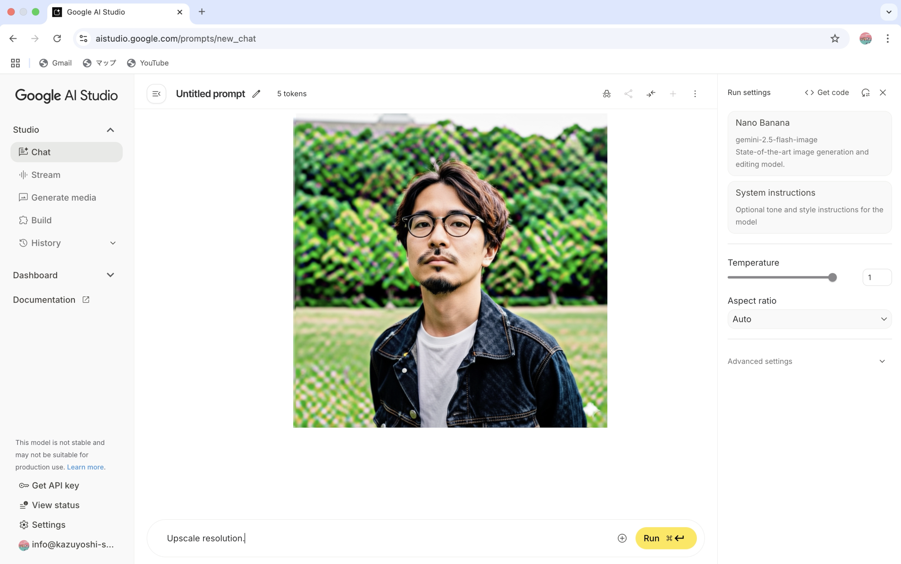Click the Temperature value field
The image size is (901, 564).
coord(877,278)
